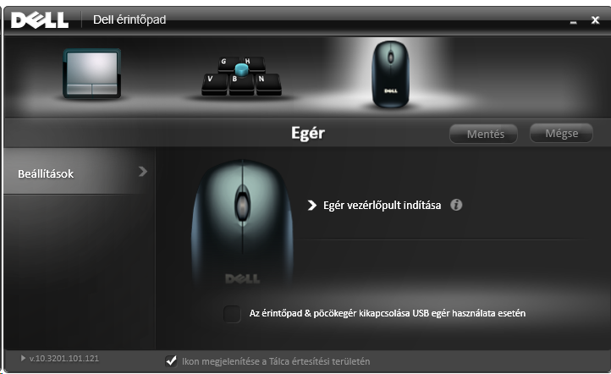611x374 pixels.
Task: Close the Dell érintőpad window
Action: [x=595, y=19]
